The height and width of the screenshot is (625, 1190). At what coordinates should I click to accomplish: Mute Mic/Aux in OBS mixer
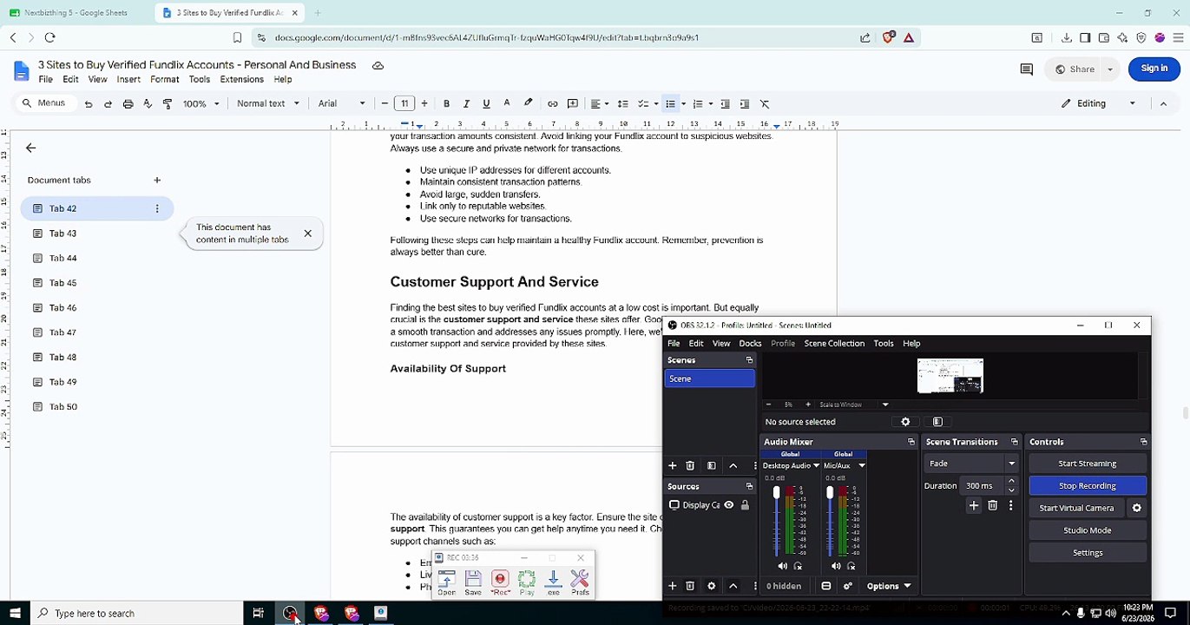[x=836, y=566]
